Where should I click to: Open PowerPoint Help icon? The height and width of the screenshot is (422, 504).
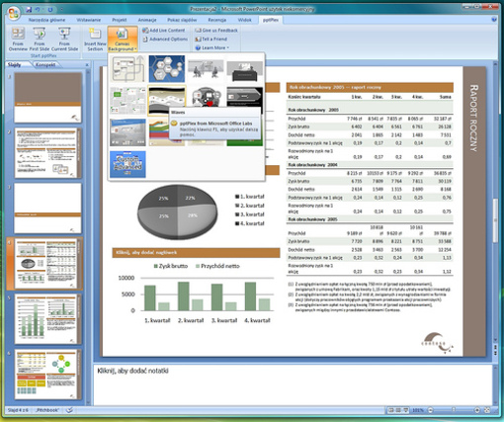click(494, 20)
